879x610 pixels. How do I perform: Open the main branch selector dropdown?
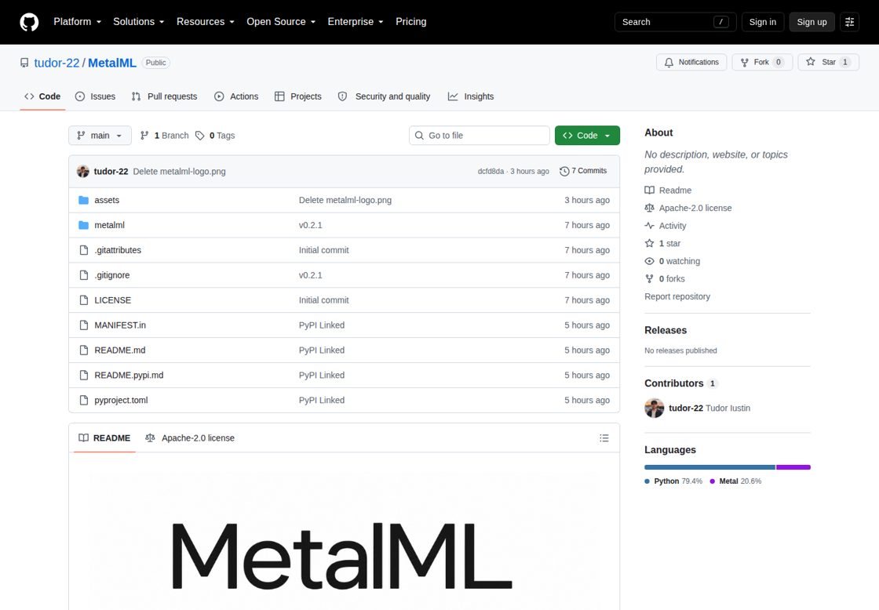[100, 136]
